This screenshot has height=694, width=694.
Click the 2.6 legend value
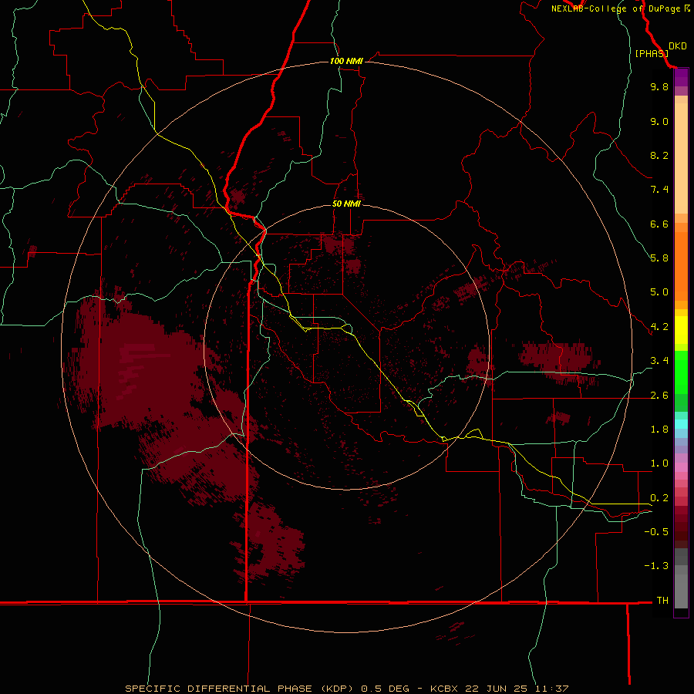pos(659,396)
